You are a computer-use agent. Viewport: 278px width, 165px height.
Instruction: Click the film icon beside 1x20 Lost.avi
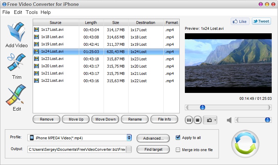(x=36, y=66)
